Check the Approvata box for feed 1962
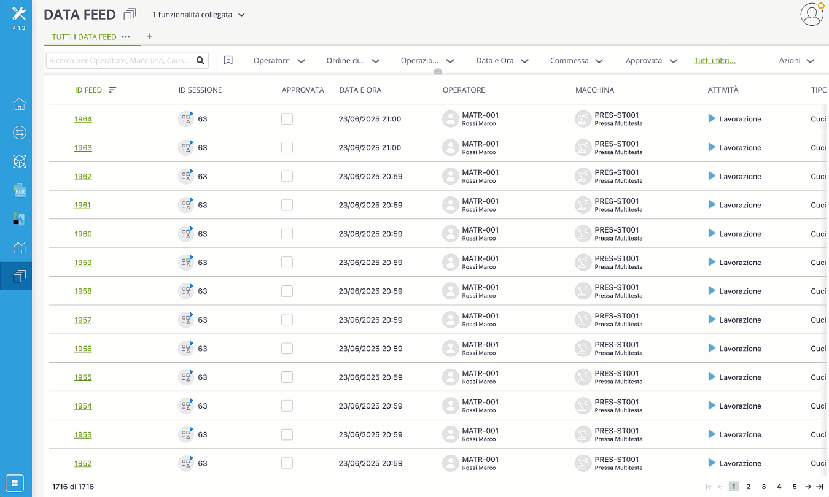Image resolution: width=829 pixels, height=497 pixels. (287, 176)
